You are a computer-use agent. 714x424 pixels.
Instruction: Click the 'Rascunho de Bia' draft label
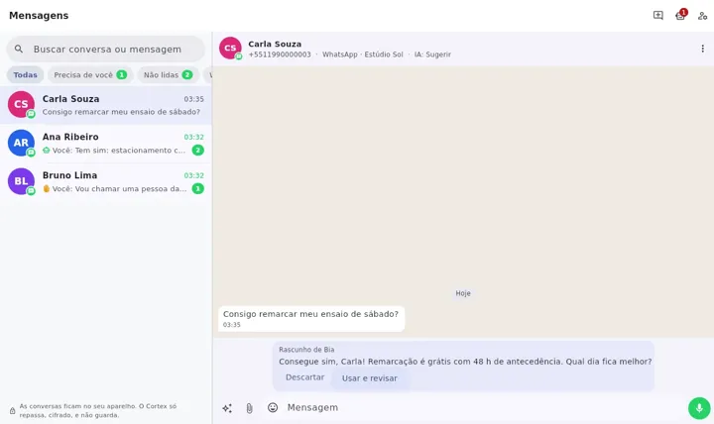(306, 350)
